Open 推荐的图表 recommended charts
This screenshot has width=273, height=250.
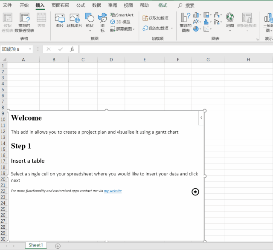point(186,23)
